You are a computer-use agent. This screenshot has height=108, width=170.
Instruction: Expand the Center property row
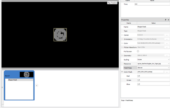(x=122, y=35)
